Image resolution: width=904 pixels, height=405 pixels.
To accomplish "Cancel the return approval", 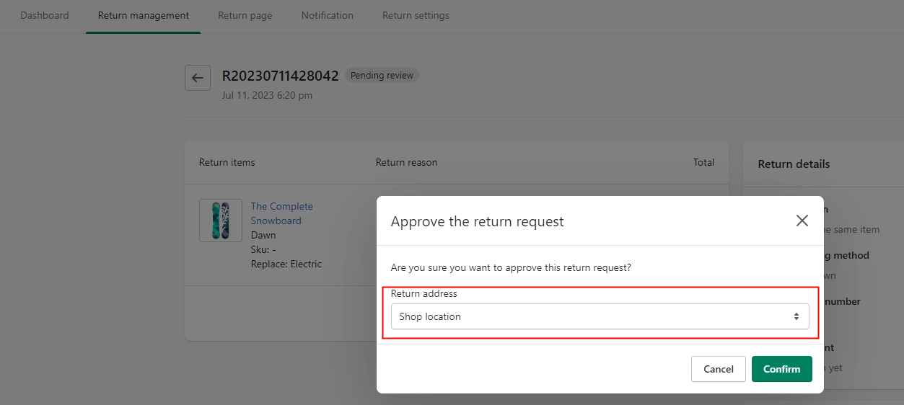I will point(719,369).
